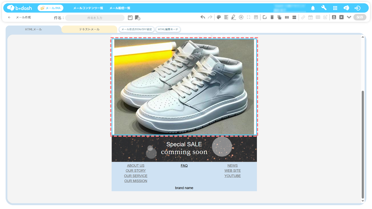Select the white sneaker image block
The image size is (372, 209).
[x=184, y=87]
